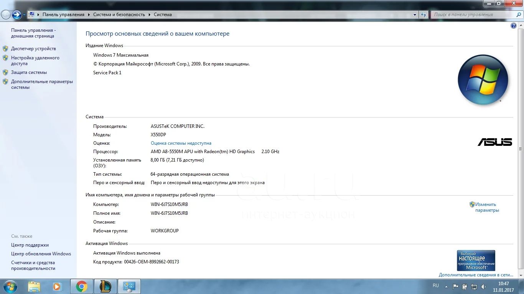Switch to League of Legends on taskbar

[105, 286]
